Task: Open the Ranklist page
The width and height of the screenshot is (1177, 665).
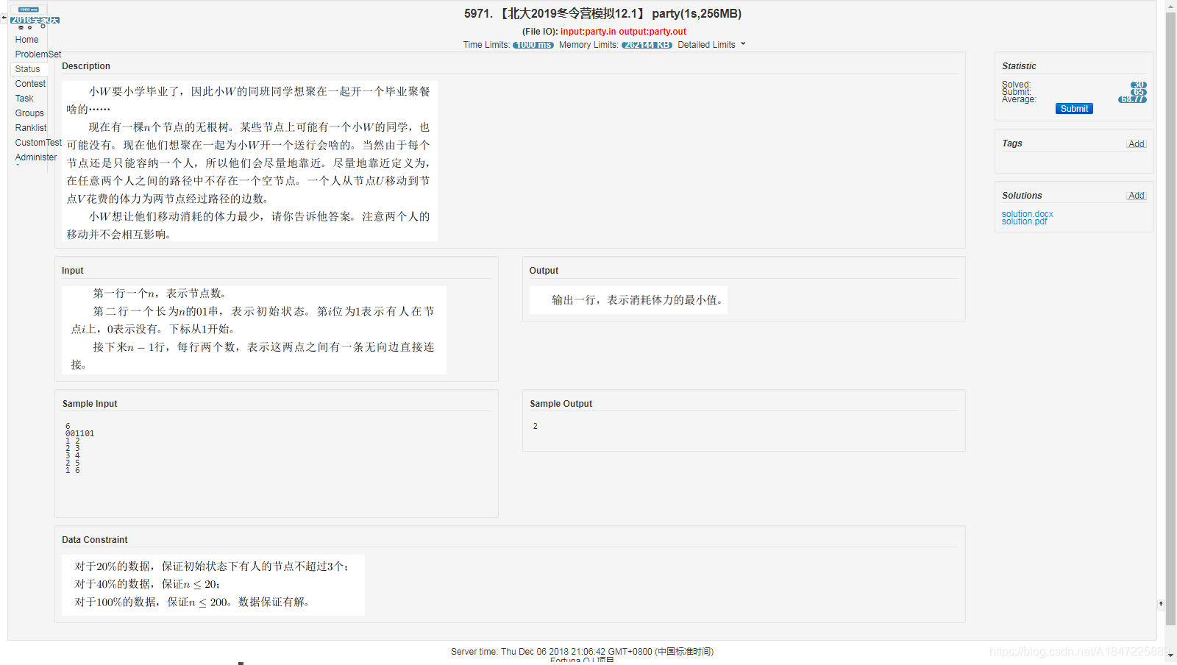Action: pos(31,128)
